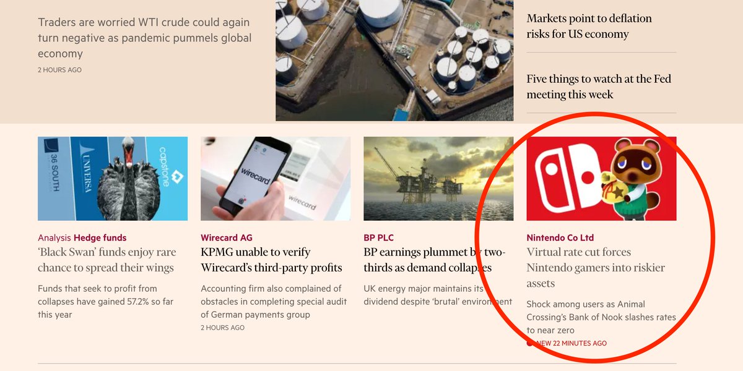743x371 pixels.
Task: Click the Nintendo Switch Tom Nook image
Action: pos(601,179)
